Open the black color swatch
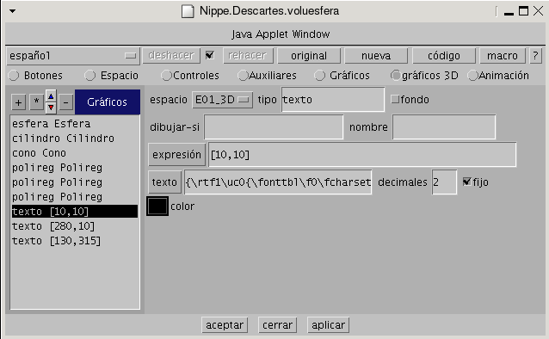The image size is (549, 339). [157, 206]
